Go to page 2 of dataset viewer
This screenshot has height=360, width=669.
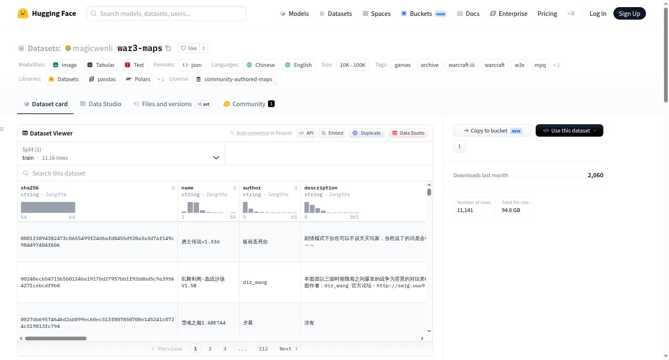click(210, 349)
